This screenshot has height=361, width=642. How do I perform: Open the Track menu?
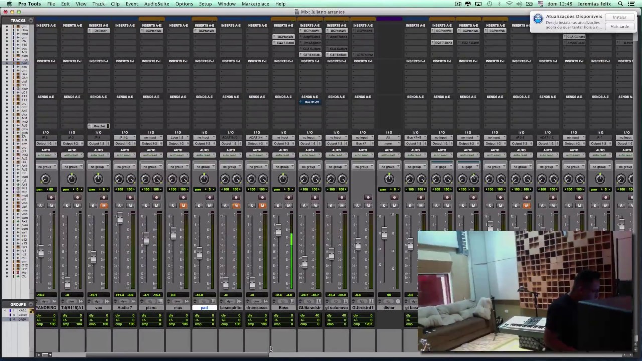(99, 4)
